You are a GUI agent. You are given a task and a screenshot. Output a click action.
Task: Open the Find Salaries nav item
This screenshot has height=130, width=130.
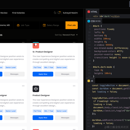18,13
